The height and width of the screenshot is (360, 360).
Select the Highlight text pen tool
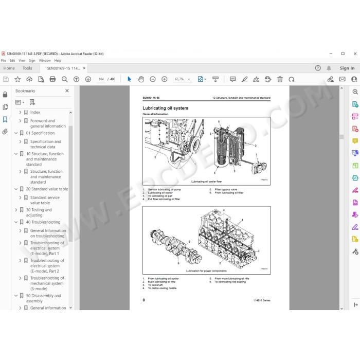(244, 79)
